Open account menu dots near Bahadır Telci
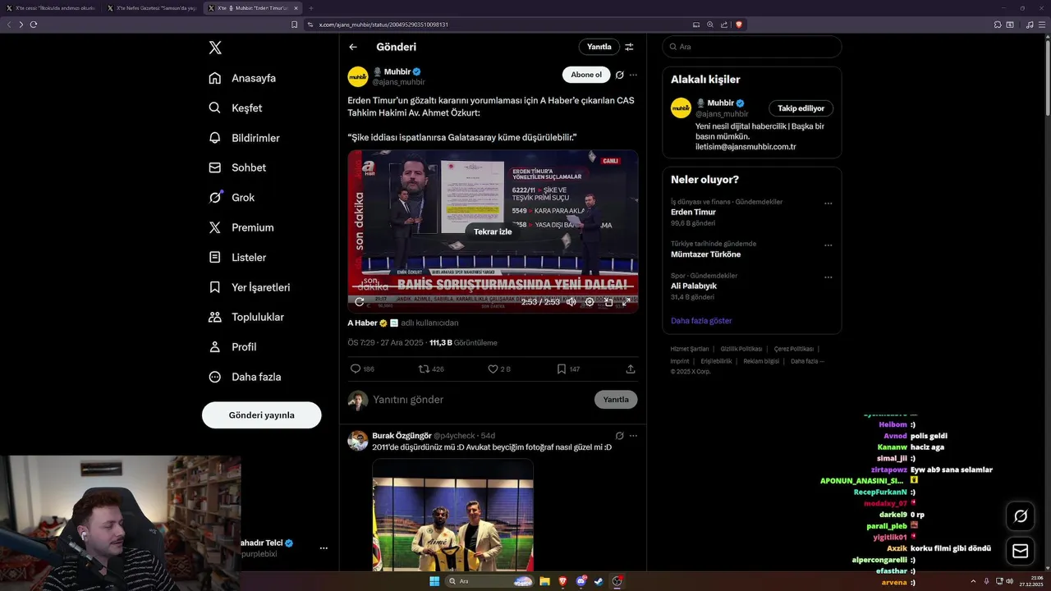The image size is (1051, 591). tap(324, 548)
